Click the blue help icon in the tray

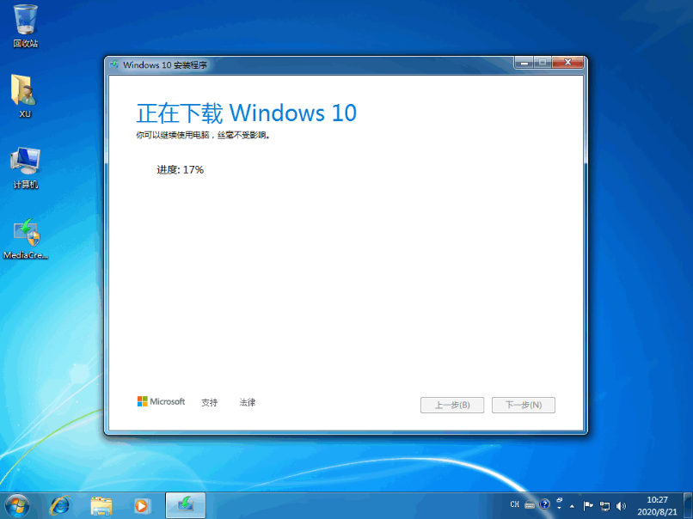[543, 504]
